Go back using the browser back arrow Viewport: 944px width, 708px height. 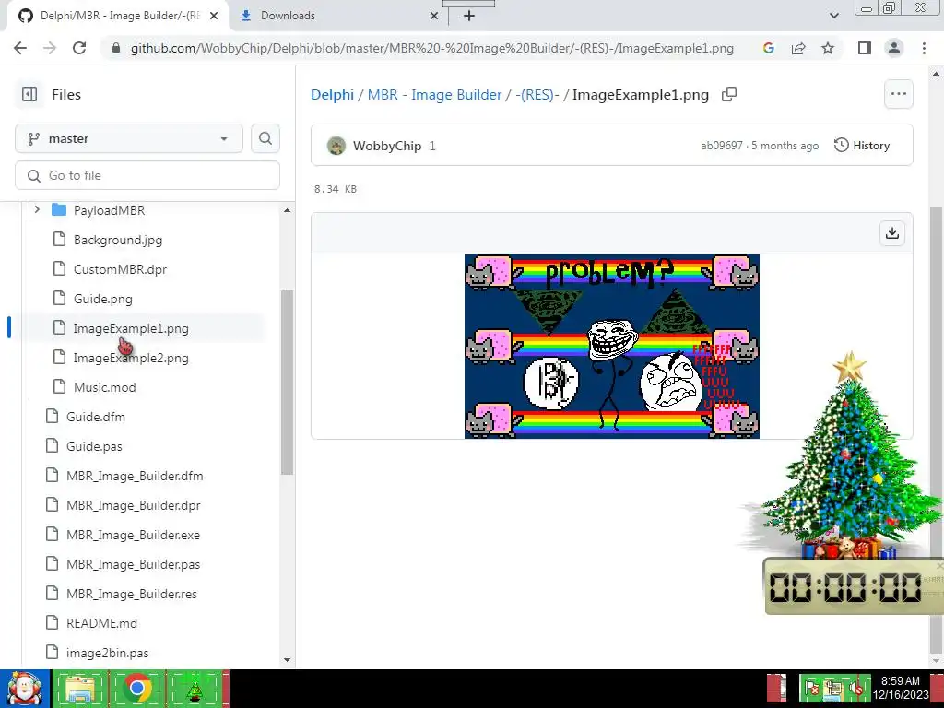pyautogui.click(x=20, y=48)
